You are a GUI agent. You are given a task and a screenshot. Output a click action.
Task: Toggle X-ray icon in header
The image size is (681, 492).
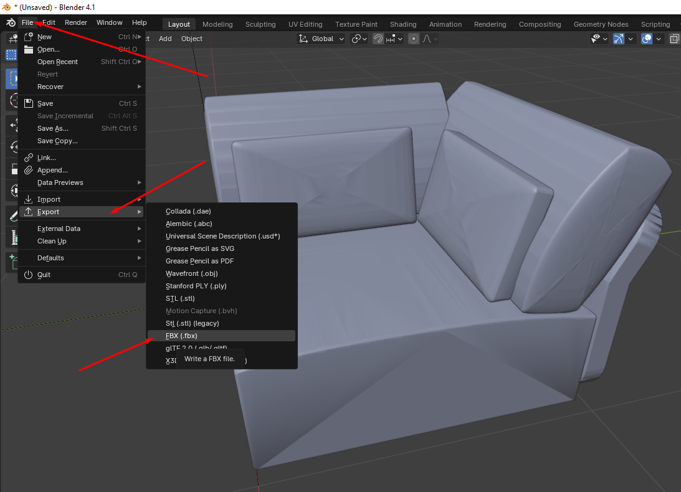pos(674,39)
